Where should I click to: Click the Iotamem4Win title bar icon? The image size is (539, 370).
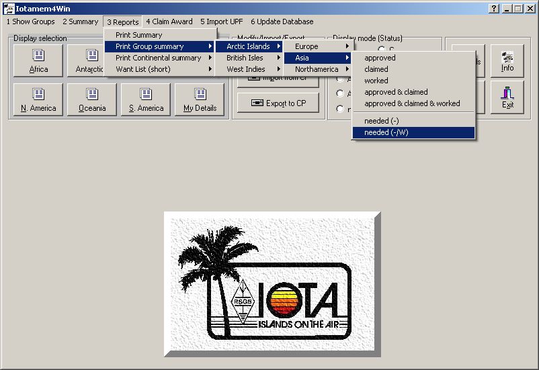(x=9, y=9)
